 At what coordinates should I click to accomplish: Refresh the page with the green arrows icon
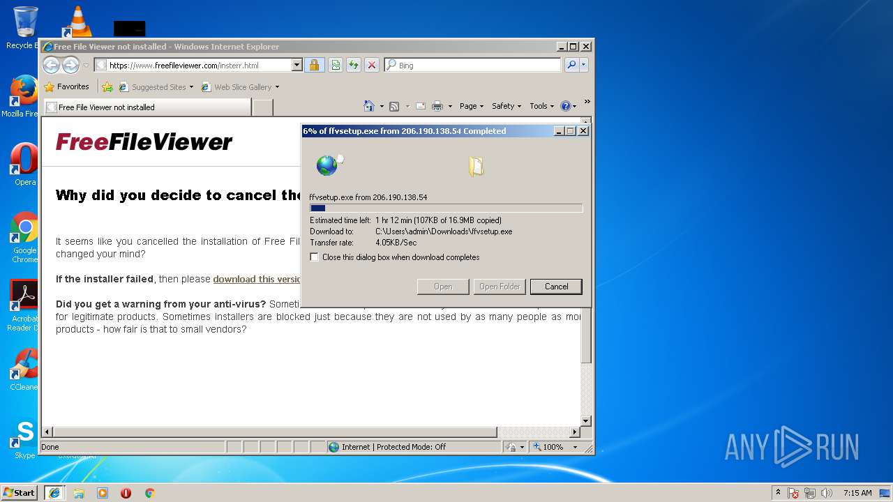(354, 65)
